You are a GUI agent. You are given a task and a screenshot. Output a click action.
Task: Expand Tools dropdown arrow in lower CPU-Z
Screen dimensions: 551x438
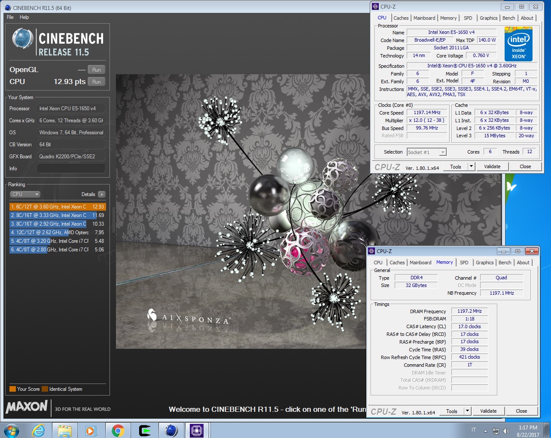[x=467, y=411]
